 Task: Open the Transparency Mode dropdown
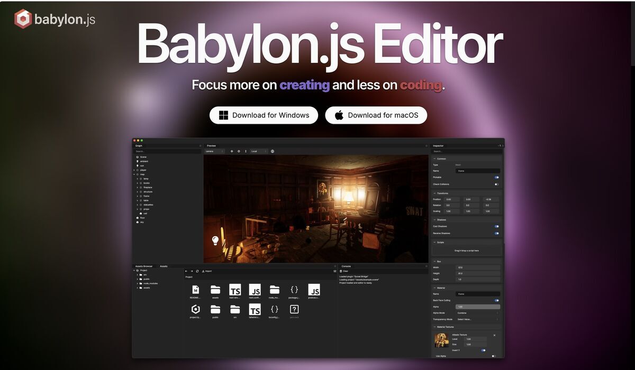478,319
